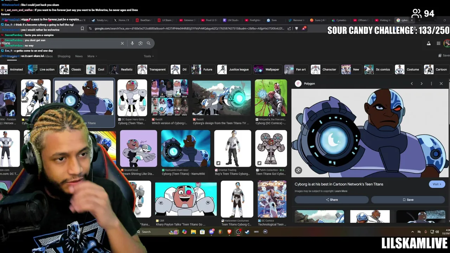The image size is (450, 253).
Task: Apply the Wallpaper filter chip
Action: pyautogui.click(x=268, y=70)
